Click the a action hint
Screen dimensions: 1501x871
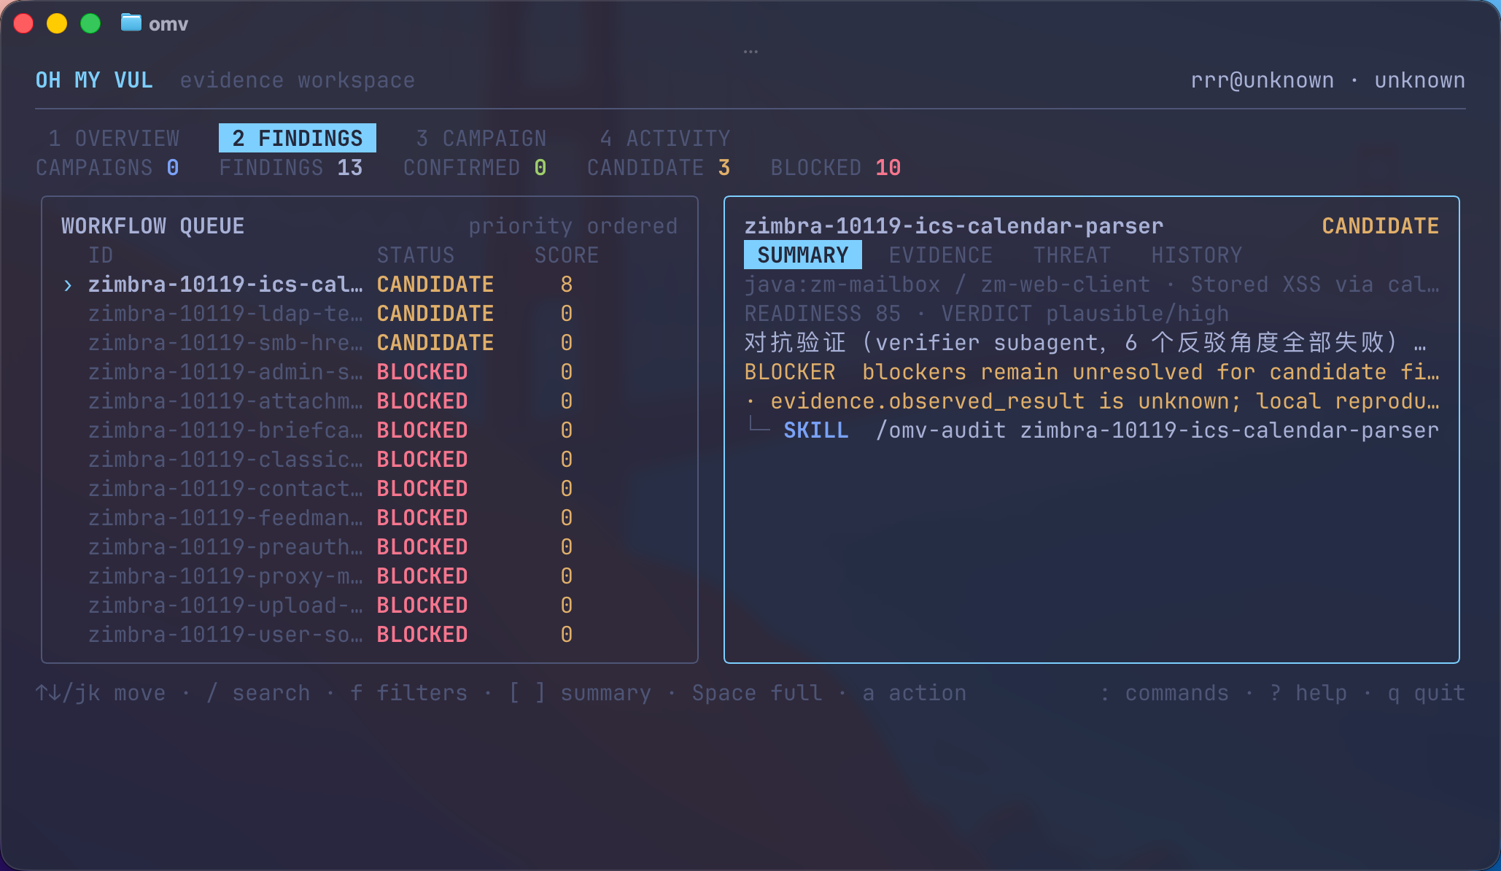tap(915, 693)
